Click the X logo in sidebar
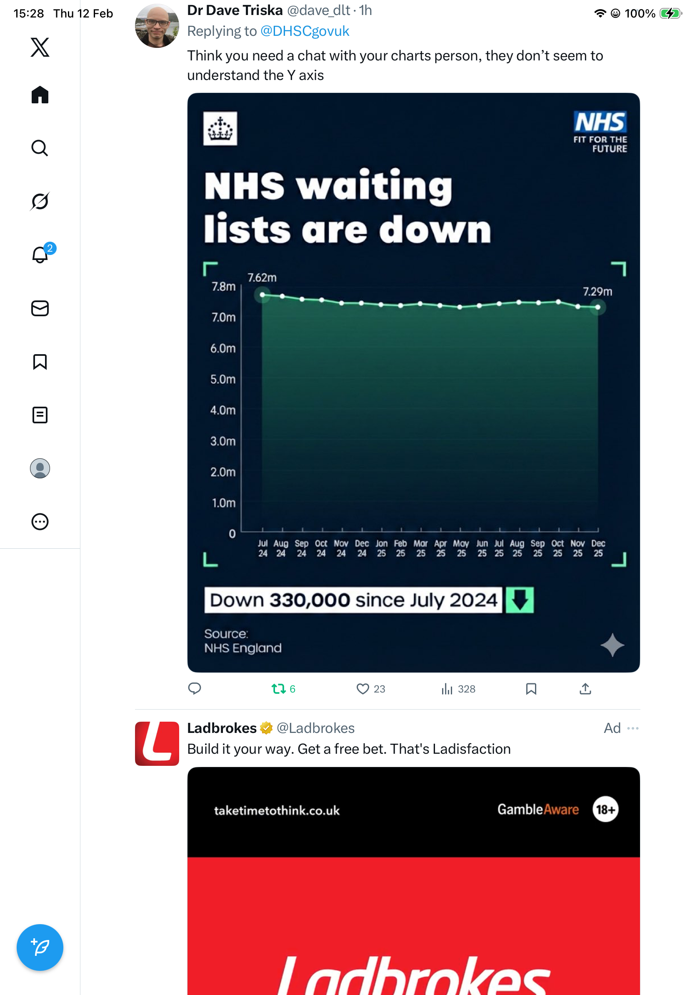 (x=40, y=47)
